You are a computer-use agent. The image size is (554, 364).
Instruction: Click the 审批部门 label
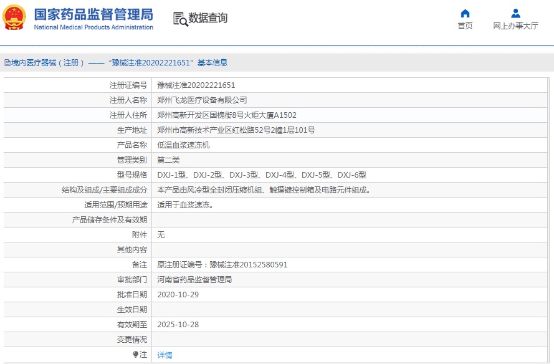click(131, 279)
